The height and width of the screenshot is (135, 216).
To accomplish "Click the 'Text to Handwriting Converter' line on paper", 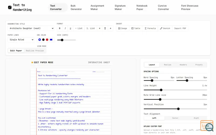I will 53,76.
